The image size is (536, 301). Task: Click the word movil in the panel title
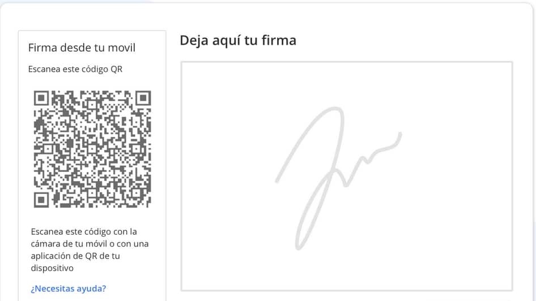tap(122, 48)
